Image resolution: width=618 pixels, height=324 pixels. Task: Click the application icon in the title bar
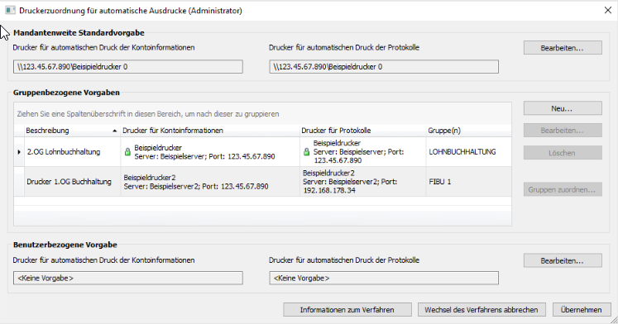(10, 10)
